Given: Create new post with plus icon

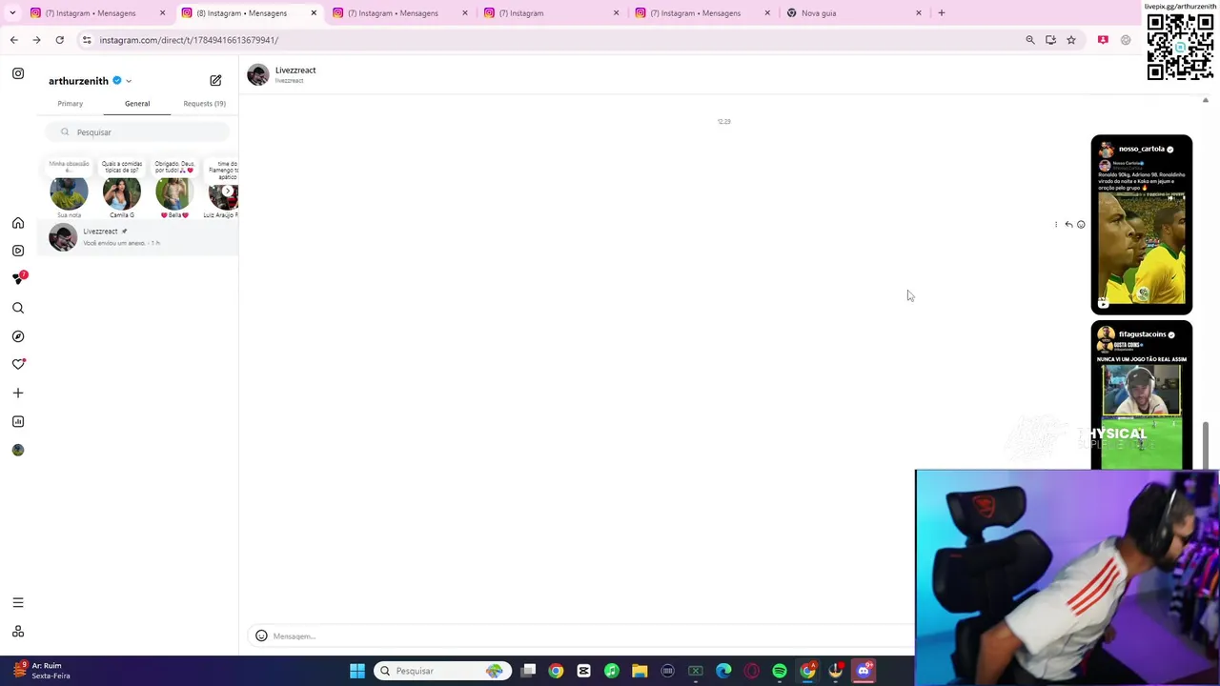Looking at the screenshot, I should 18,393.
